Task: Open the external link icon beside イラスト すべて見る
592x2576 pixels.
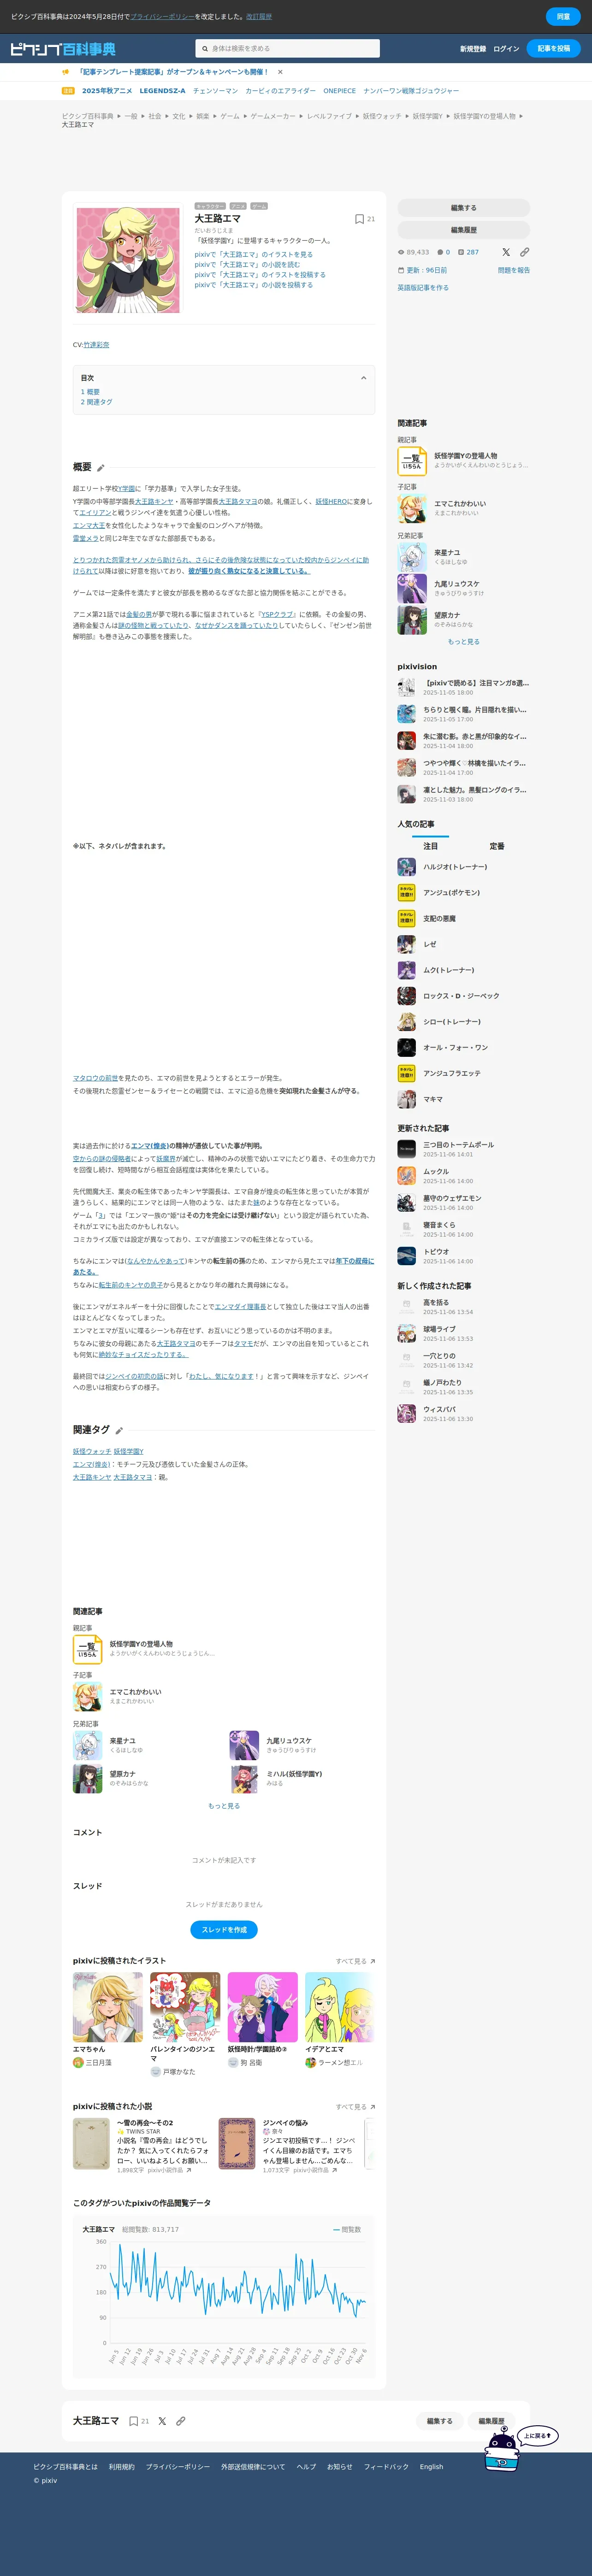Action: (373, 1961)
